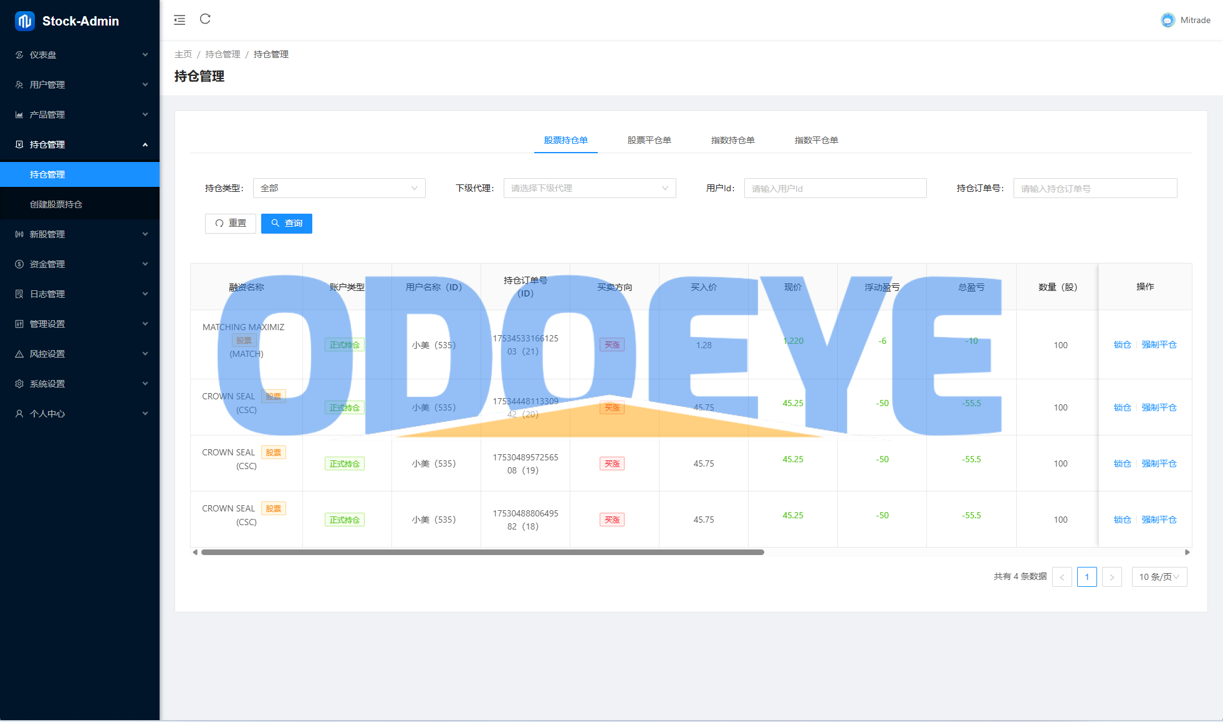This screenshot has width=1223, height=722.
Task: Open the 10 条/页 page size dropdown
Action: point(1159,577)
